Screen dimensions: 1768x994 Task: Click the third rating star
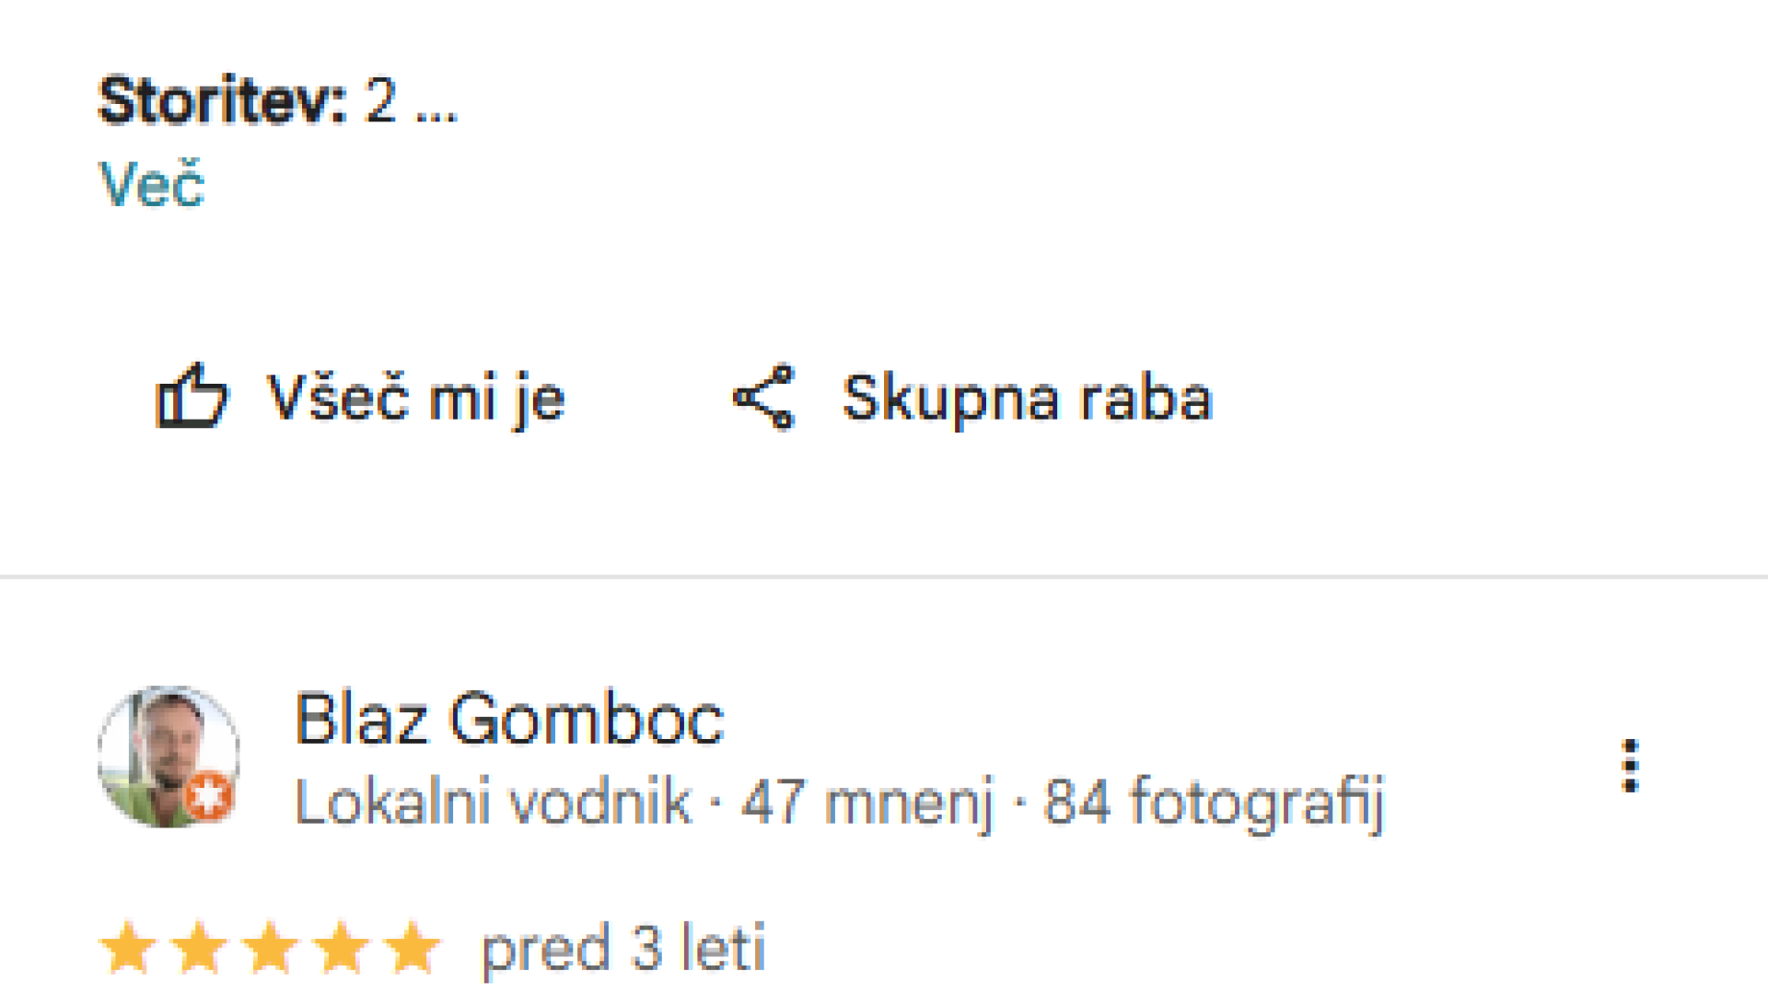(270, 948)
